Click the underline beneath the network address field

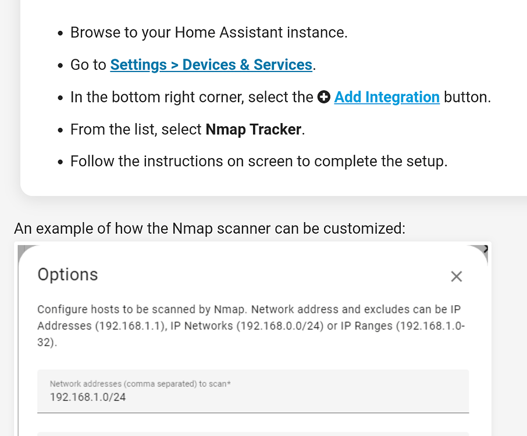click(253, 413)
